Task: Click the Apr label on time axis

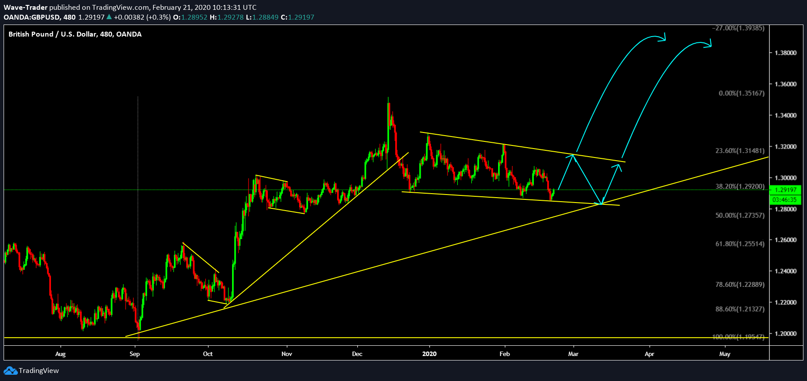Action: tap(650, 354)
